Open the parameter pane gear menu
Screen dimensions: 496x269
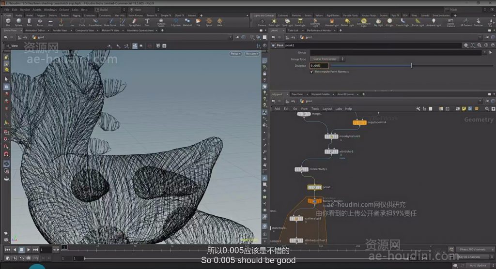pyautogui.click(x=466, y=45)
